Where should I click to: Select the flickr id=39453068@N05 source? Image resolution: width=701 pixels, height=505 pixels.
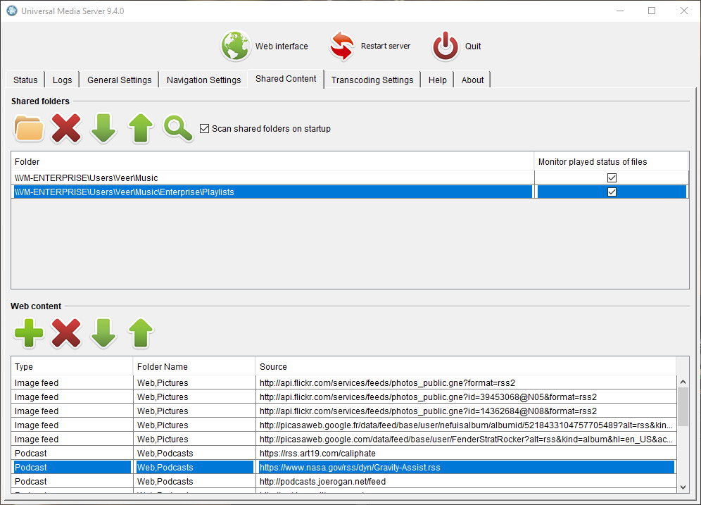tap(466, 397)
